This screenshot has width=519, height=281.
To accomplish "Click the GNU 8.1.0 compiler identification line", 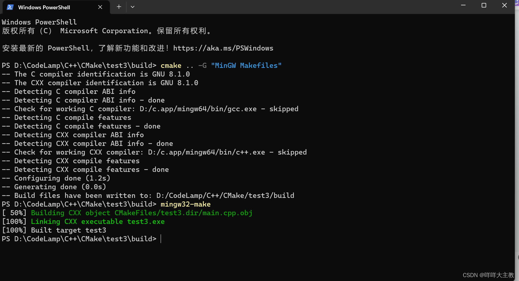I will click(96, 74).
